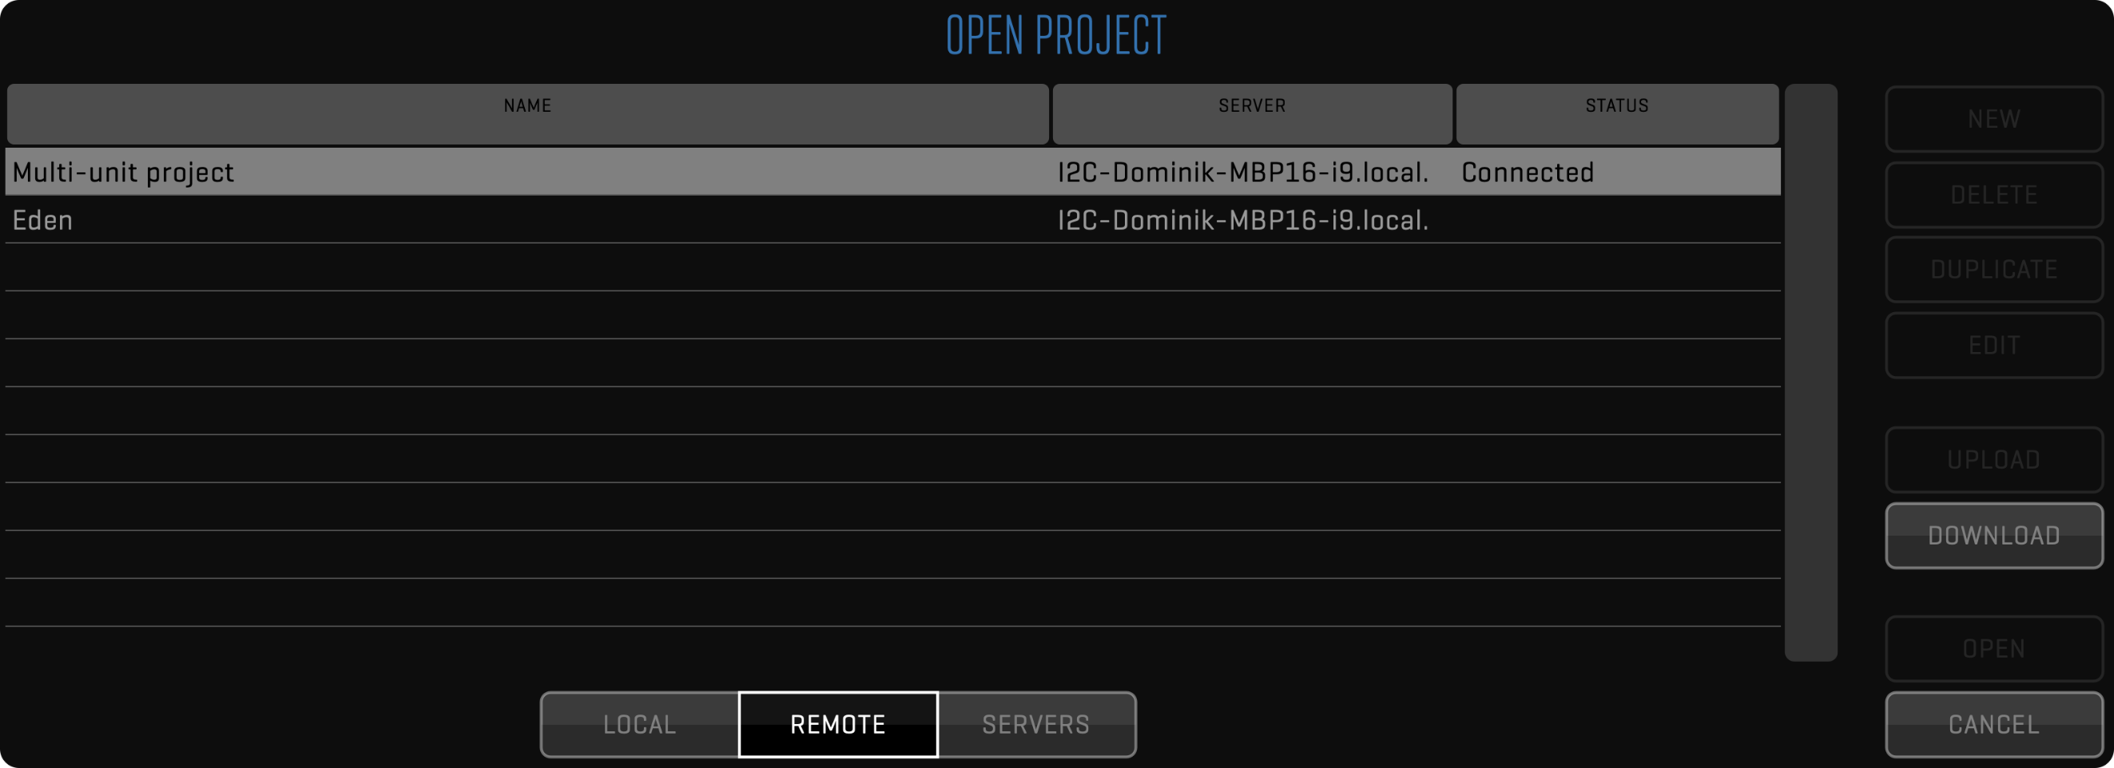The width and height of the screenshot is (2114, 768).
Task: Click the UPLOAD button
Action: 1993,460
